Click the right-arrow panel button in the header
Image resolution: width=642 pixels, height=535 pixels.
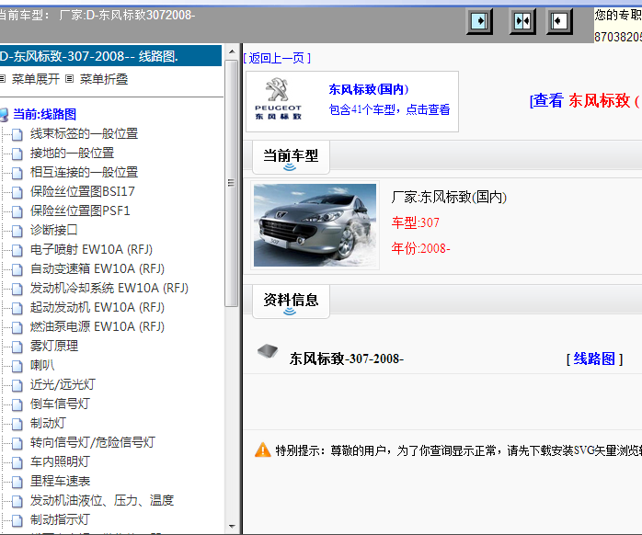(x=479, y=21)
